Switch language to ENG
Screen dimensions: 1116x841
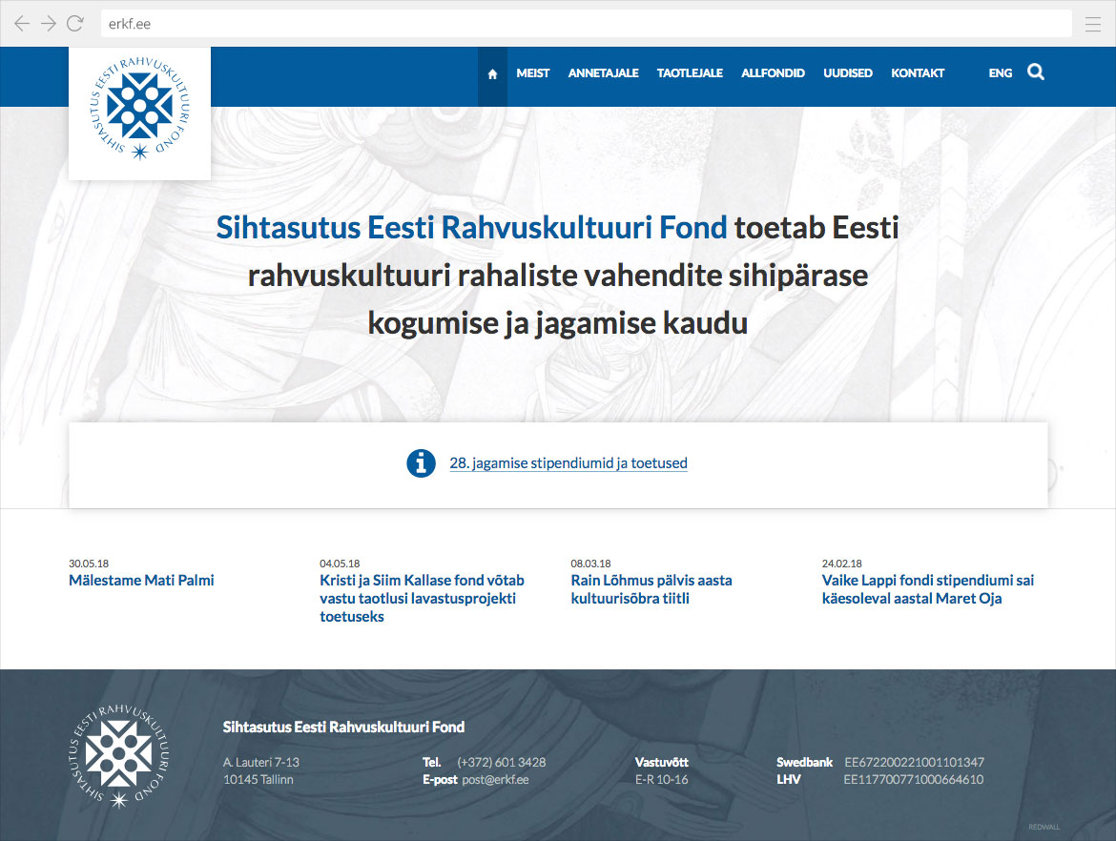(1000, 72)
